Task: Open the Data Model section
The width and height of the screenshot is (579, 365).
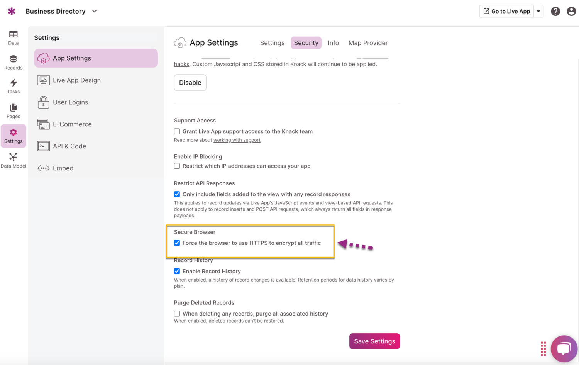Action: (13, 160)
